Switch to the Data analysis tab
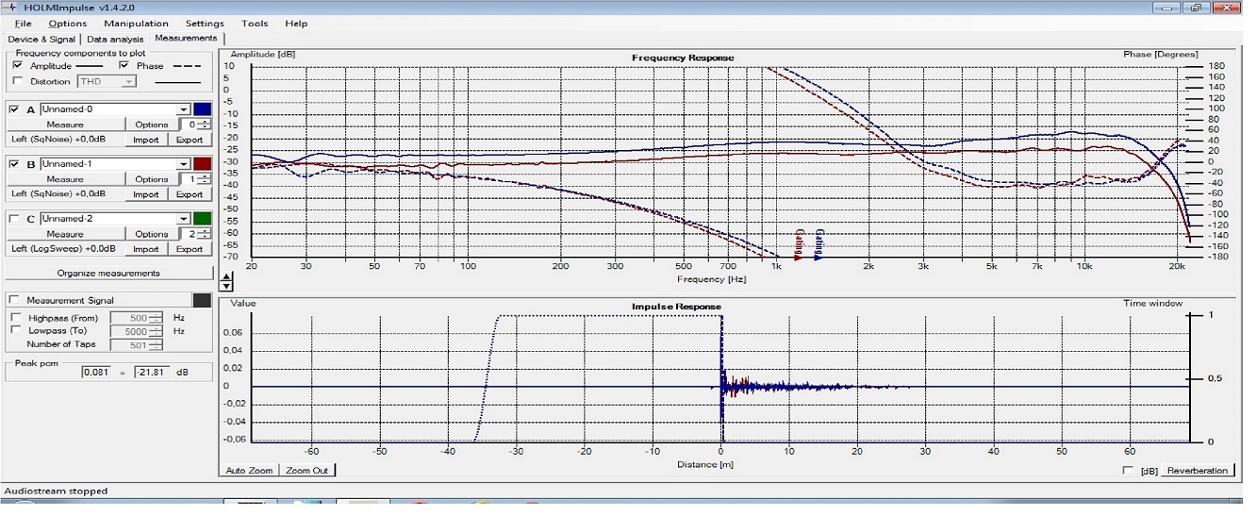This screenshot has width=1257, height=517. 115,40
